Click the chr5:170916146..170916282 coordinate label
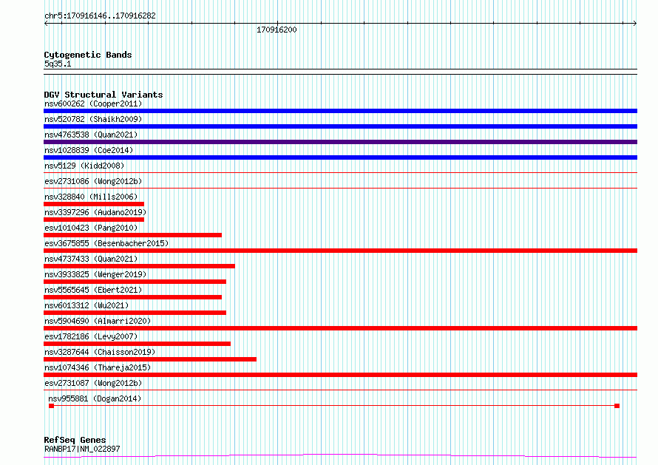Image resolution: width=658 pixels, height=465 pixels. 100,16
